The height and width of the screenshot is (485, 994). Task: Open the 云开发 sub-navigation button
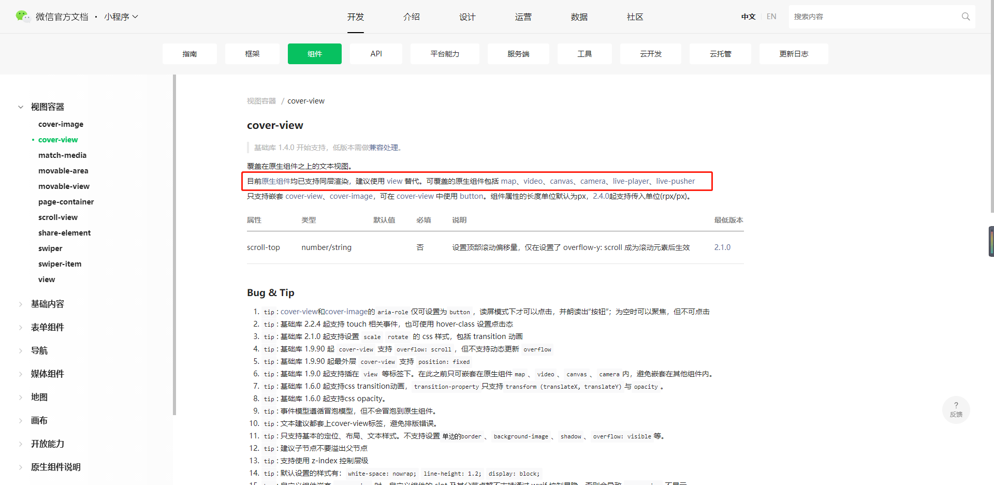tap(651, 54)
